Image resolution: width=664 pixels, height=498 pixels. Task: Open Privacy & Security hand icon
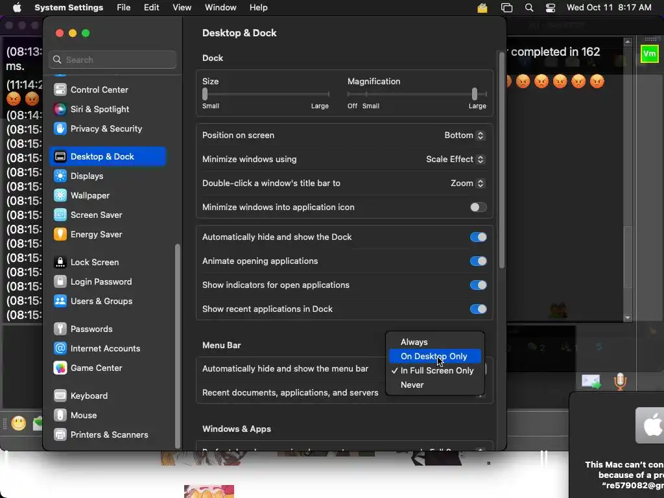(60, 129)
